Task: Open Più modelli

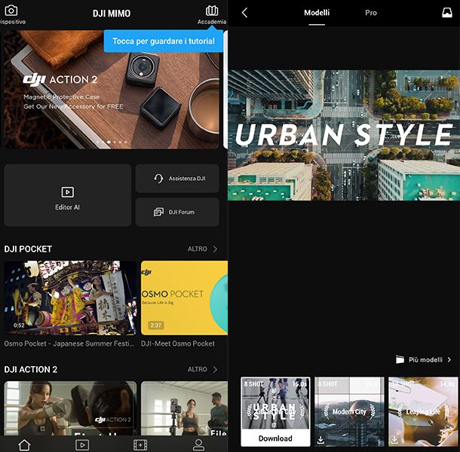Action: pos(423,359)
